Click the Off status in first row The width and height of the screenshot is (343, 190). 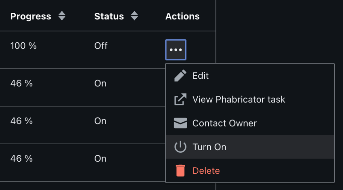click(101, 46)
